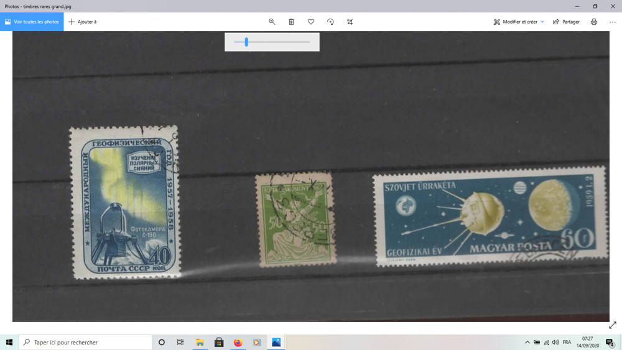
Task: Open File Explorer from the taskbar
Action: 200,342
